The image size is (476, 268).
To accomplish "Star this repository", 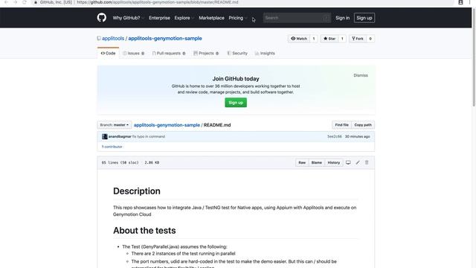I will click(329, 39).
